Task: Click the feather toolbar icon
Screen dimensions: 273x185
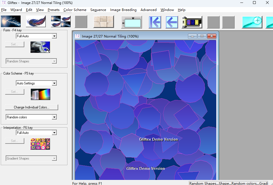Action: coord(36,21)
